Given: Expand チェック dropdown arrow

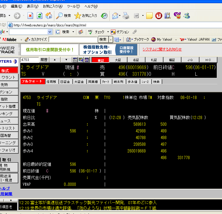Looking at the screenshot, I should (x=108, y=32).
